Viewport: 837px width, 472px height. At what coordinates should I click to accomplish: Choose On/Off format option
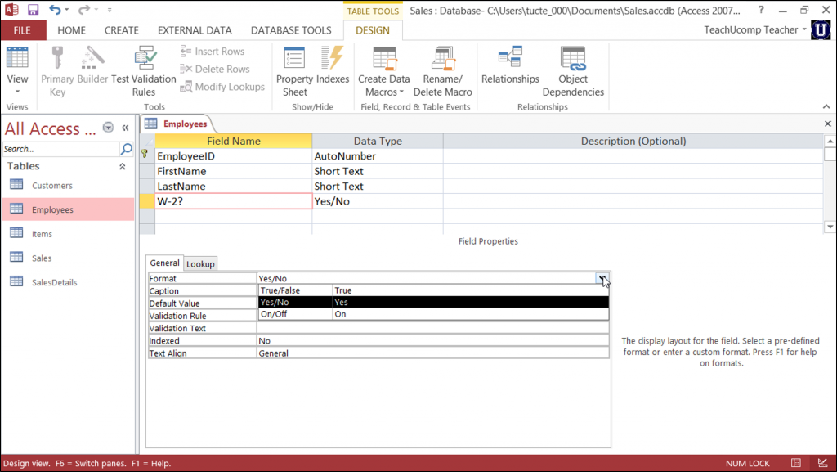click(433, 314)
